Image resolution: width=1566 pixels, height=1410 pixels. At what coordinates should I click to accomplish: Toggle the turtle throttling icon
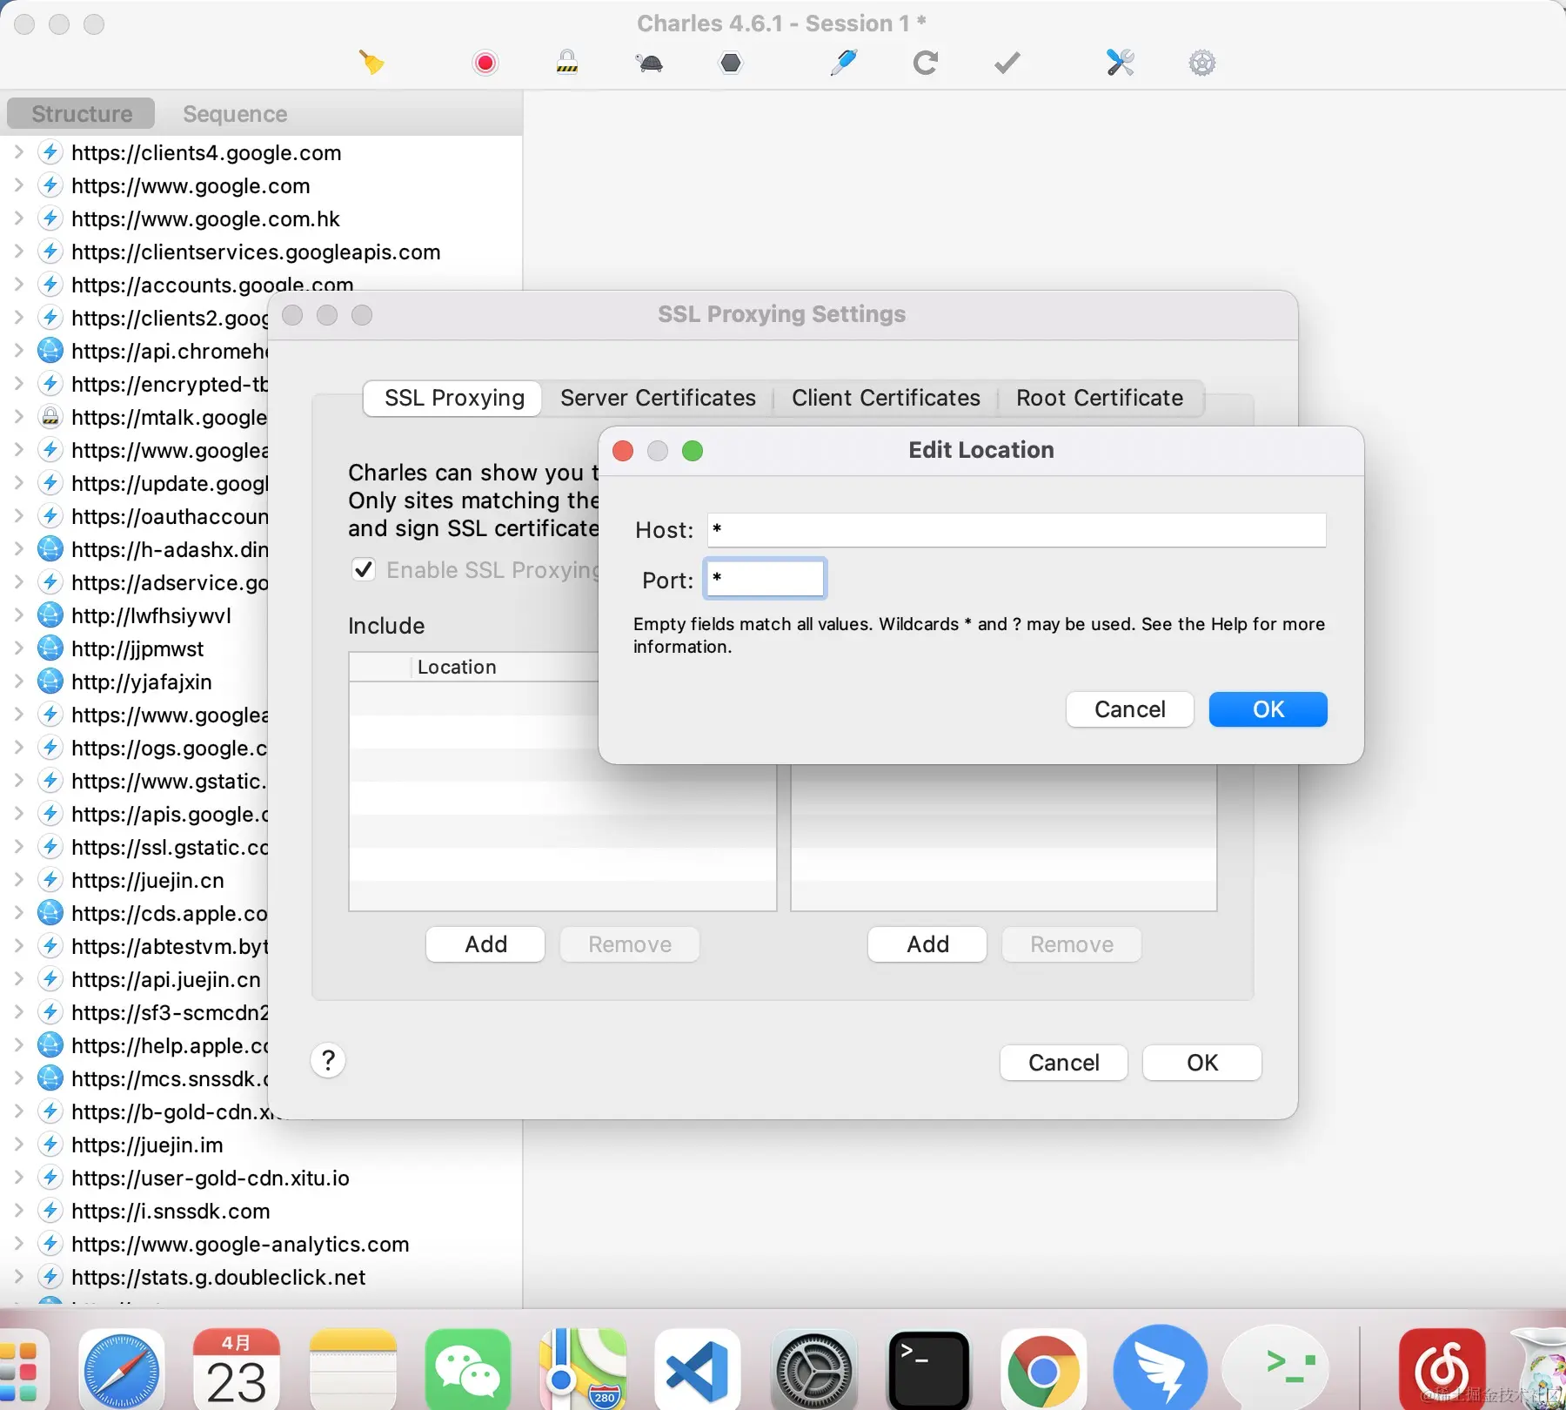tap(649, 63)
